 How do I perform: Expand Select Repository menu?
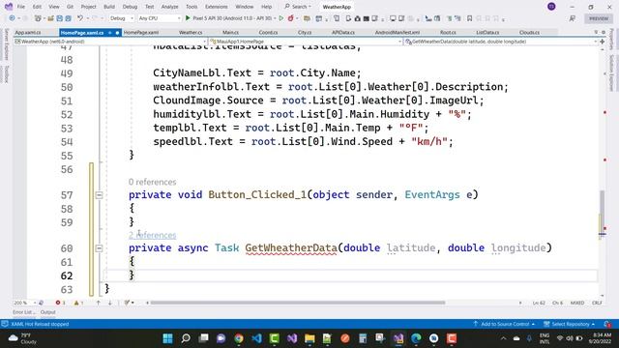click(x=569, y=324)
